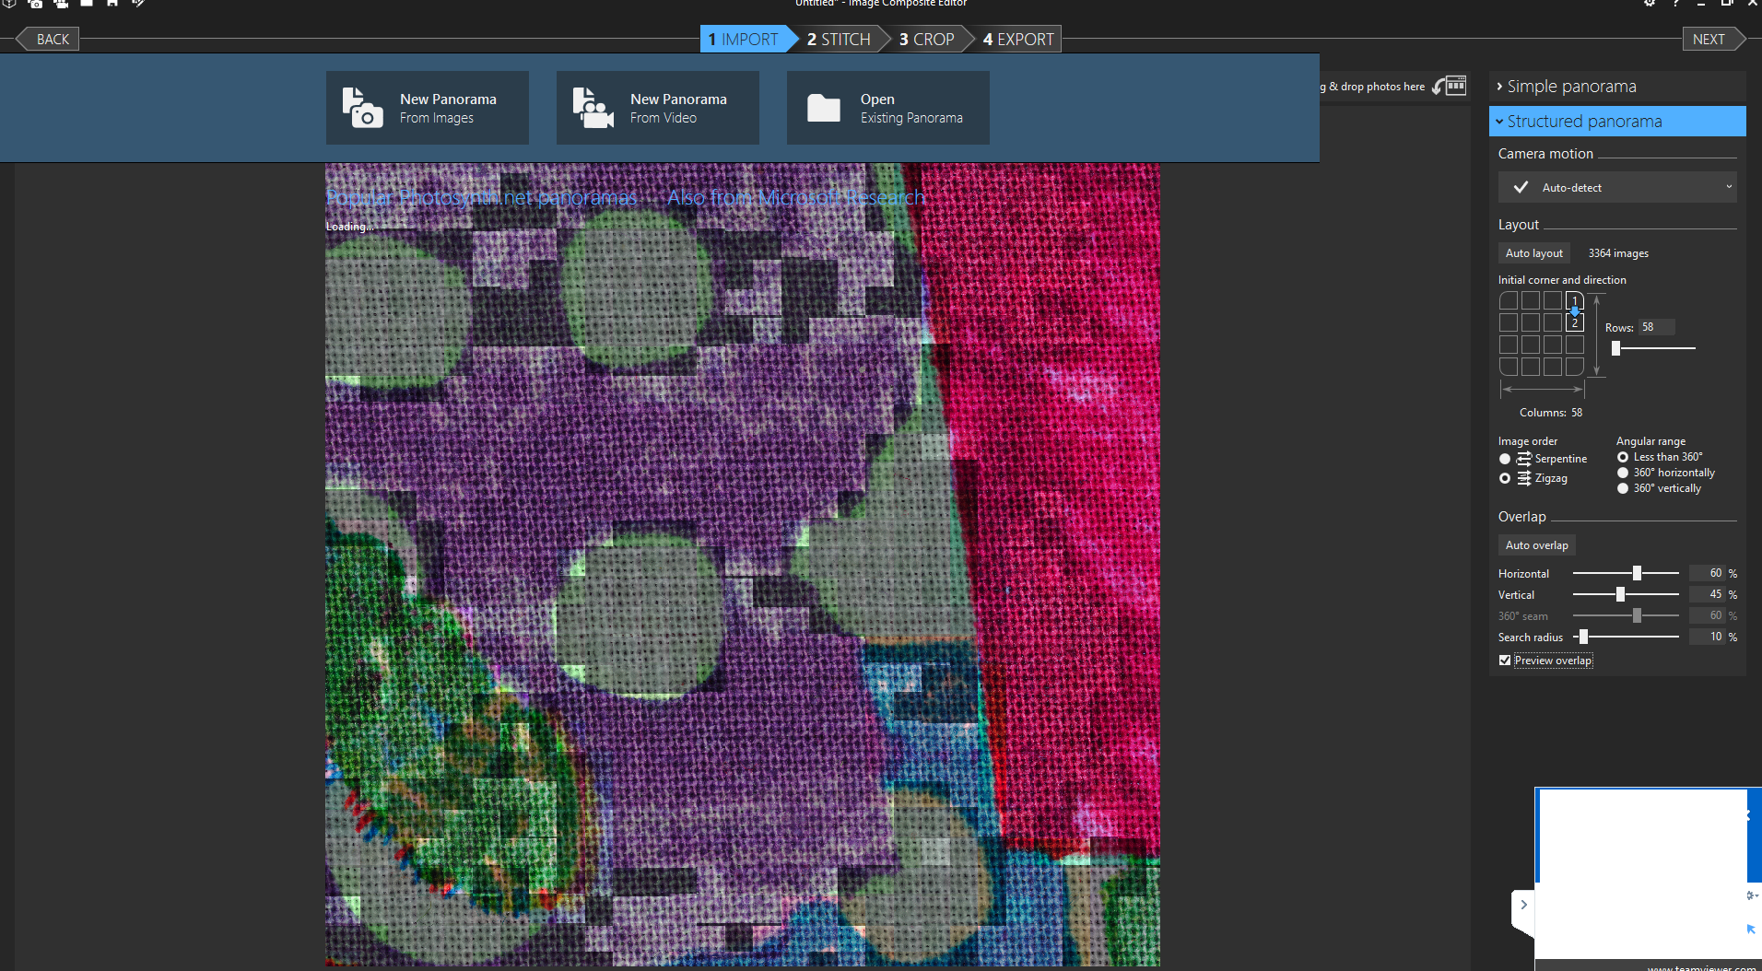Click New Panorama From Video camcorder icon
The image size is (1762, 971).
pyautogui.click(x=593, y=108)
